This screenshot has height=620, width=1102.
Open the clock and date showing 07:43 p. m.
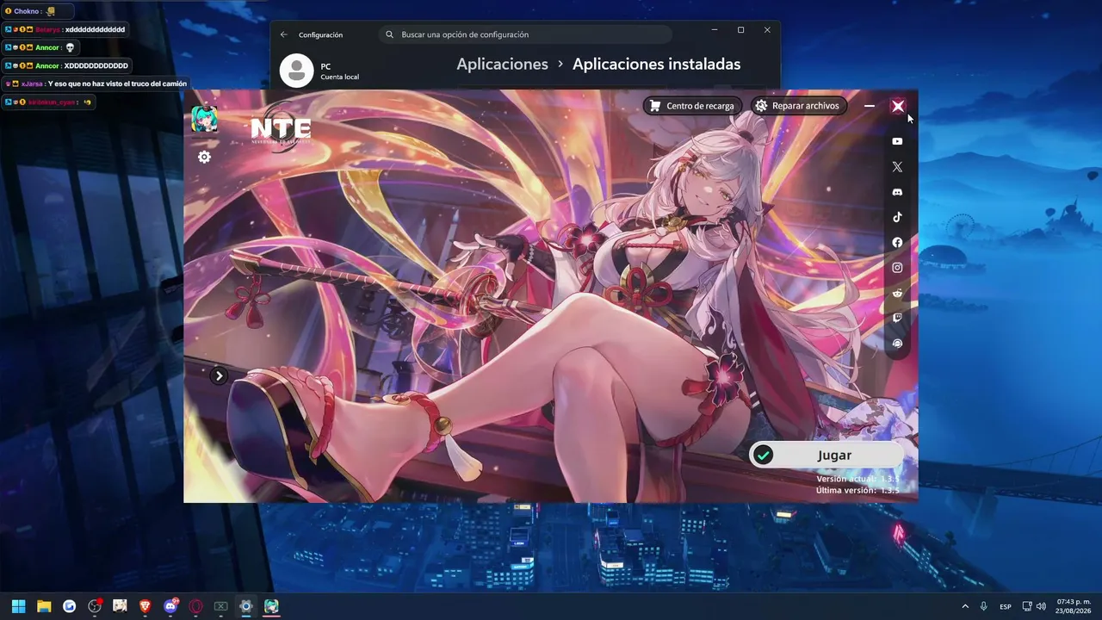coord(1074,606)
